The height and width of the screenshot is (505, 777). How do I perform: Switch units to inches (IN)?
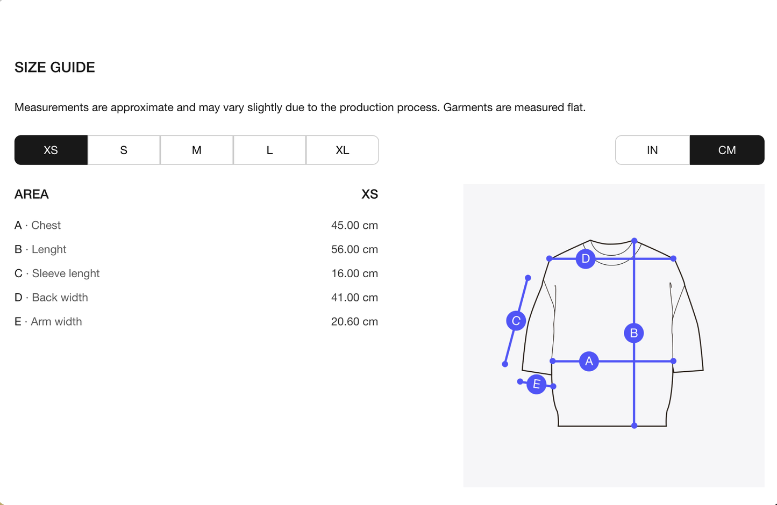pyautogui.click(x=652, y=150)
